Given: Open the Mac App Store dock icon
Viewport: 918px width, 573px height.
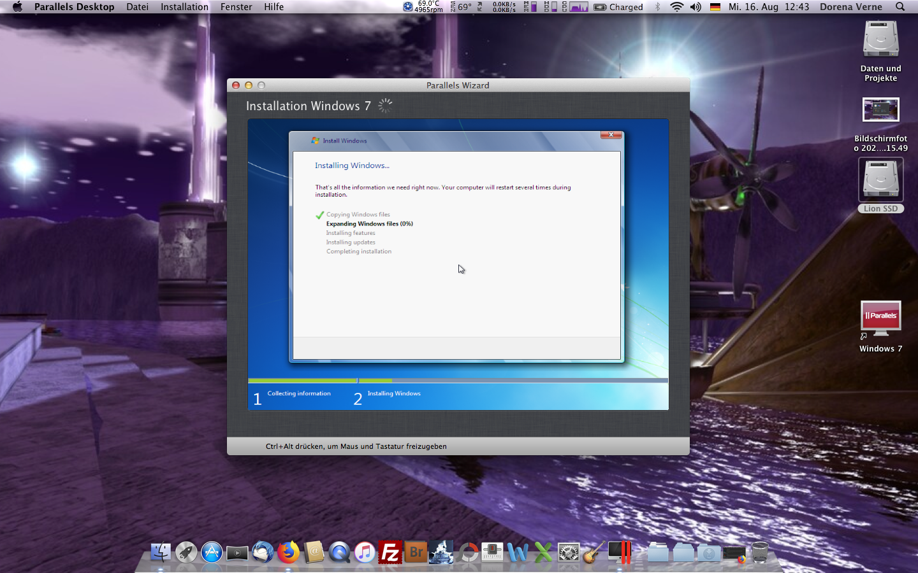Looking at the screenshot, I should tap(212, 553).
